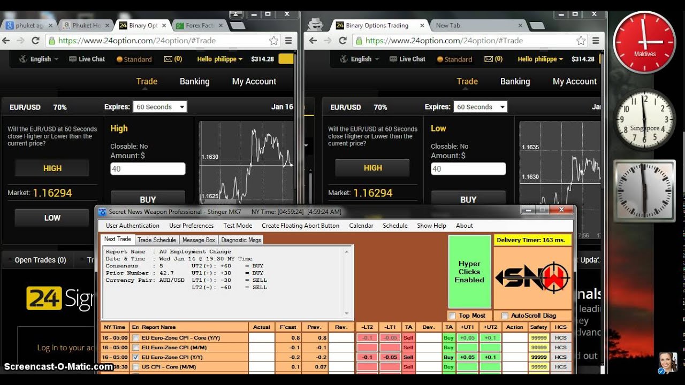This screenshot has height=385, width=685.
Task: Click the Singapore clock widget
Action: click(x=644, y=120)
